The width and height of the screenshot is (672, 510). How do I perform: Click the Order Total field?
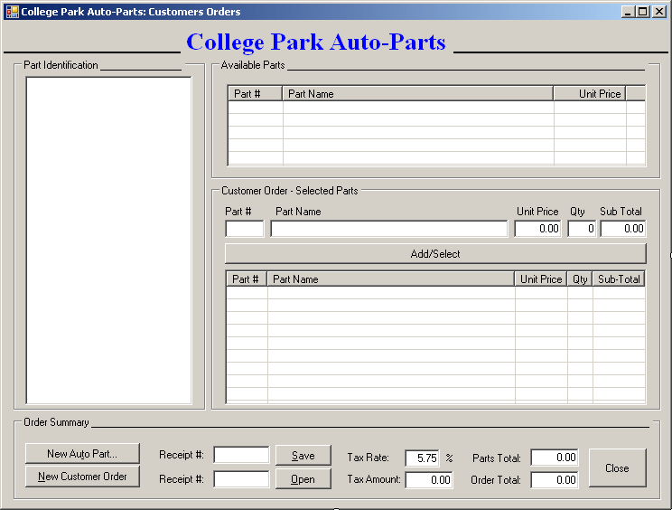(x=555, y=479)
